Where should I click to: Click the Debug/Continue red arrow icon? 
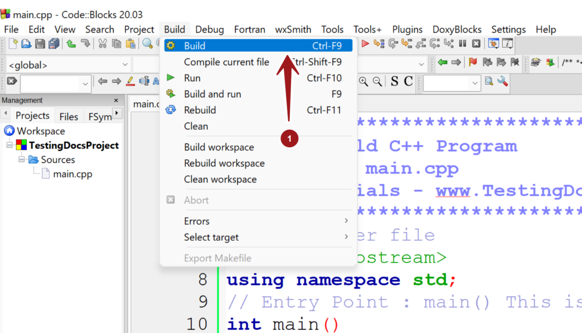pos(365,44)
